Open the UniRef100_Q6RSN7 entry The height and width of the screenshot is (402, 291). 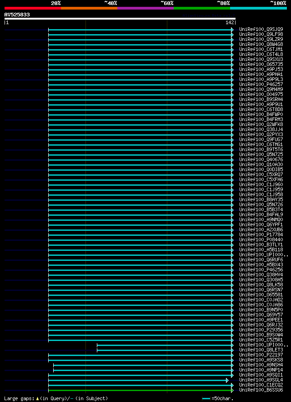click(x=261, y=290)
